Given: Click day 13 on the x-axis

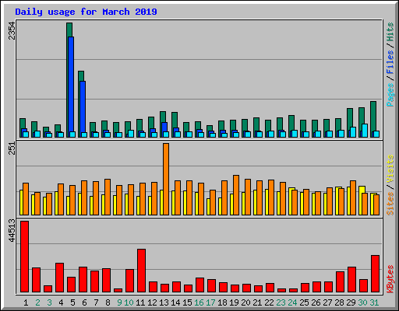Looking at the screenshot, I should tap(164, 302).
